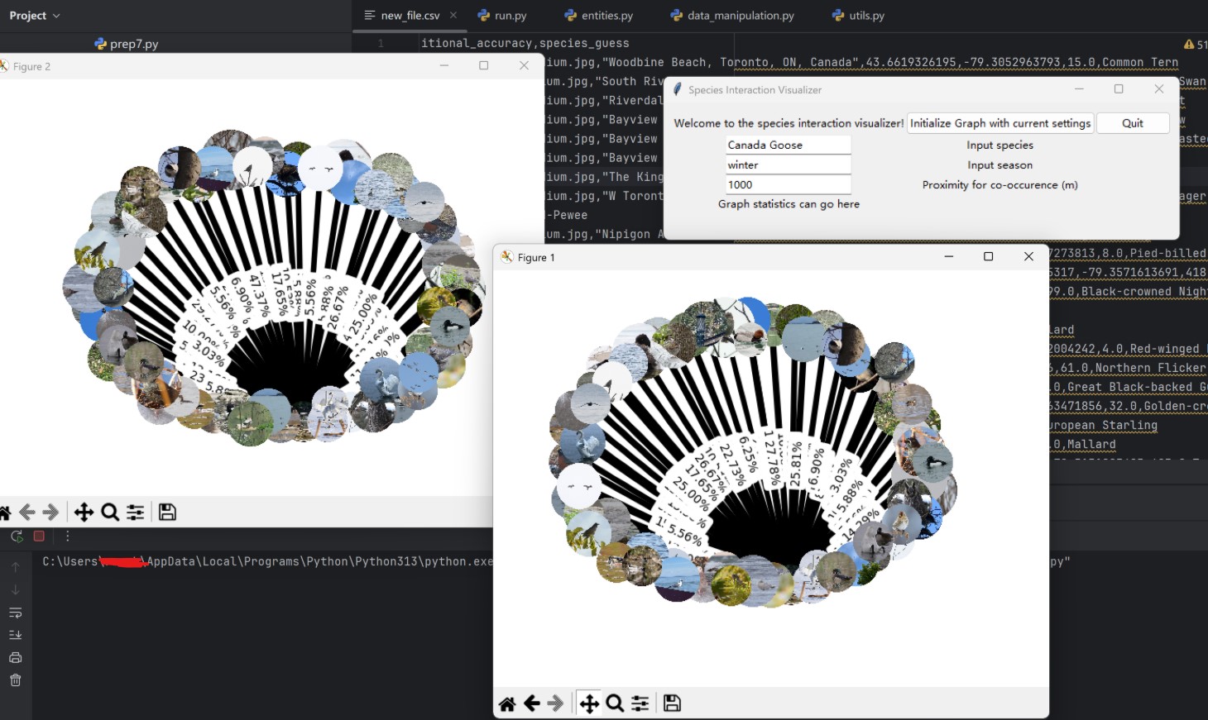Viewport: 1208px width, 720px height.
Task: Open run panel more options (three dots)
Action: pyautogui.click(x=68, y=536)
